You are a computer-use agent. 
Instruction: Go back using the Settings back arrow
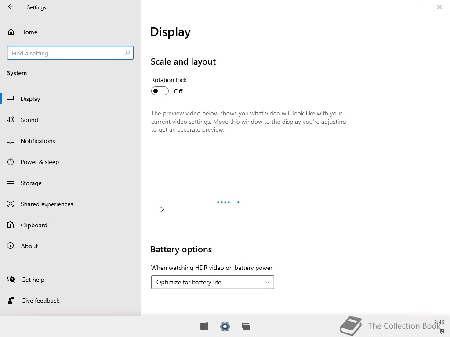[11, 7]
